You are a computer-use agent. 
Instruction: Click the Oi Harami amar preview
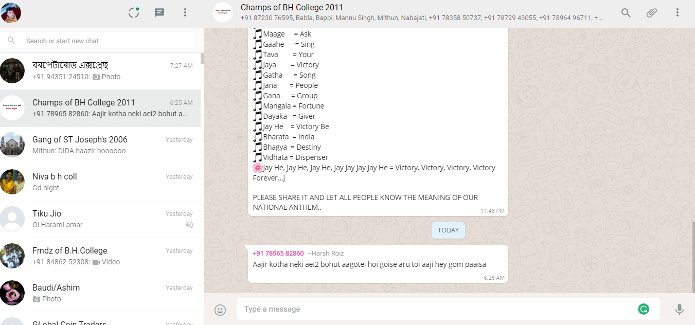point(58,225)
